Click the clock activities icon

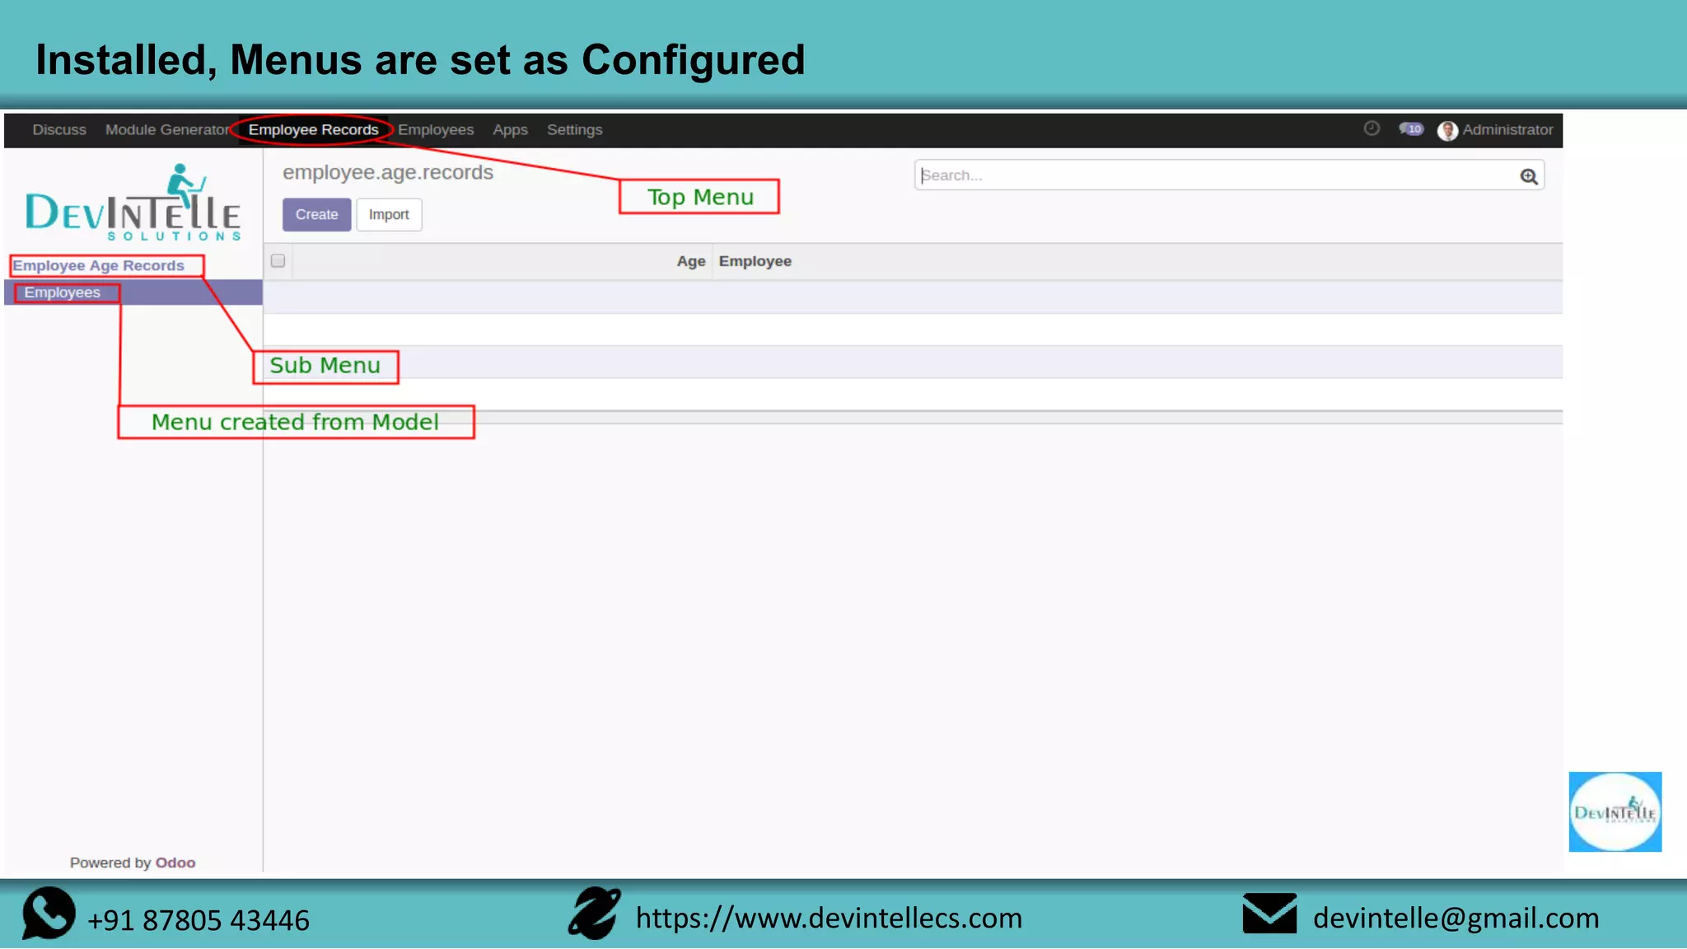1371,129
